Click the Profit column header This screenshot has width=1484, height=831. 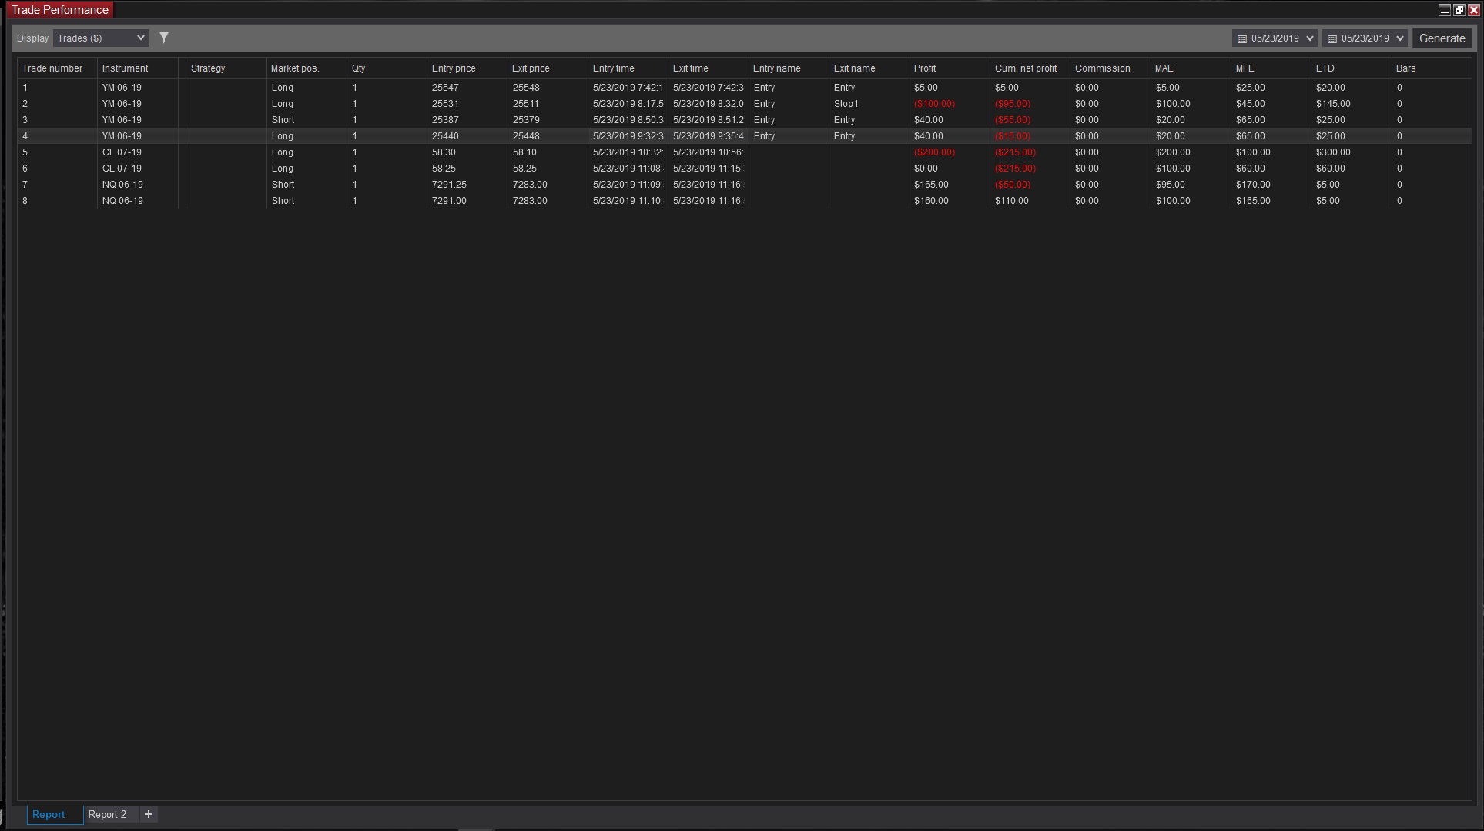pyautogui.click(x=949, y=68)
